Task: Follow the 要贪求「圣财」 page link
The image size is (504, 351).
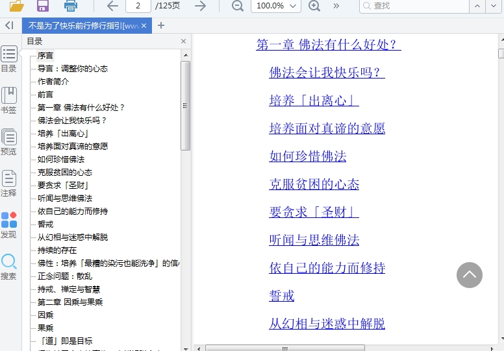Action: (x=314, y=212)
